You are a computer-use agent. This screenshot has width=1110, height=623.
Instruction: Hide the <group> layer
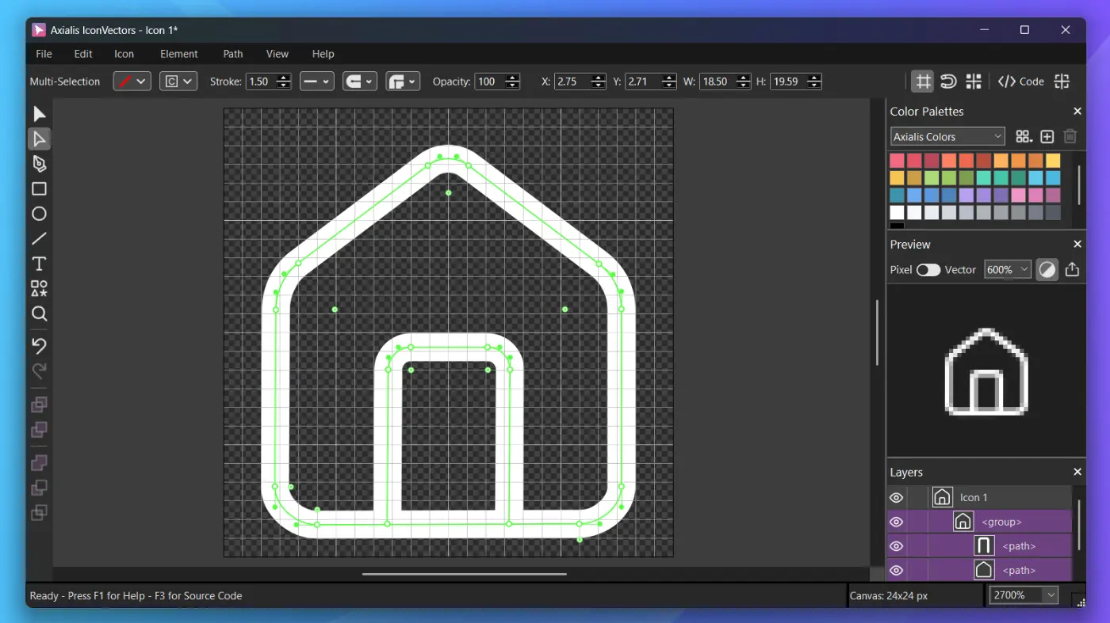(896, 522)
